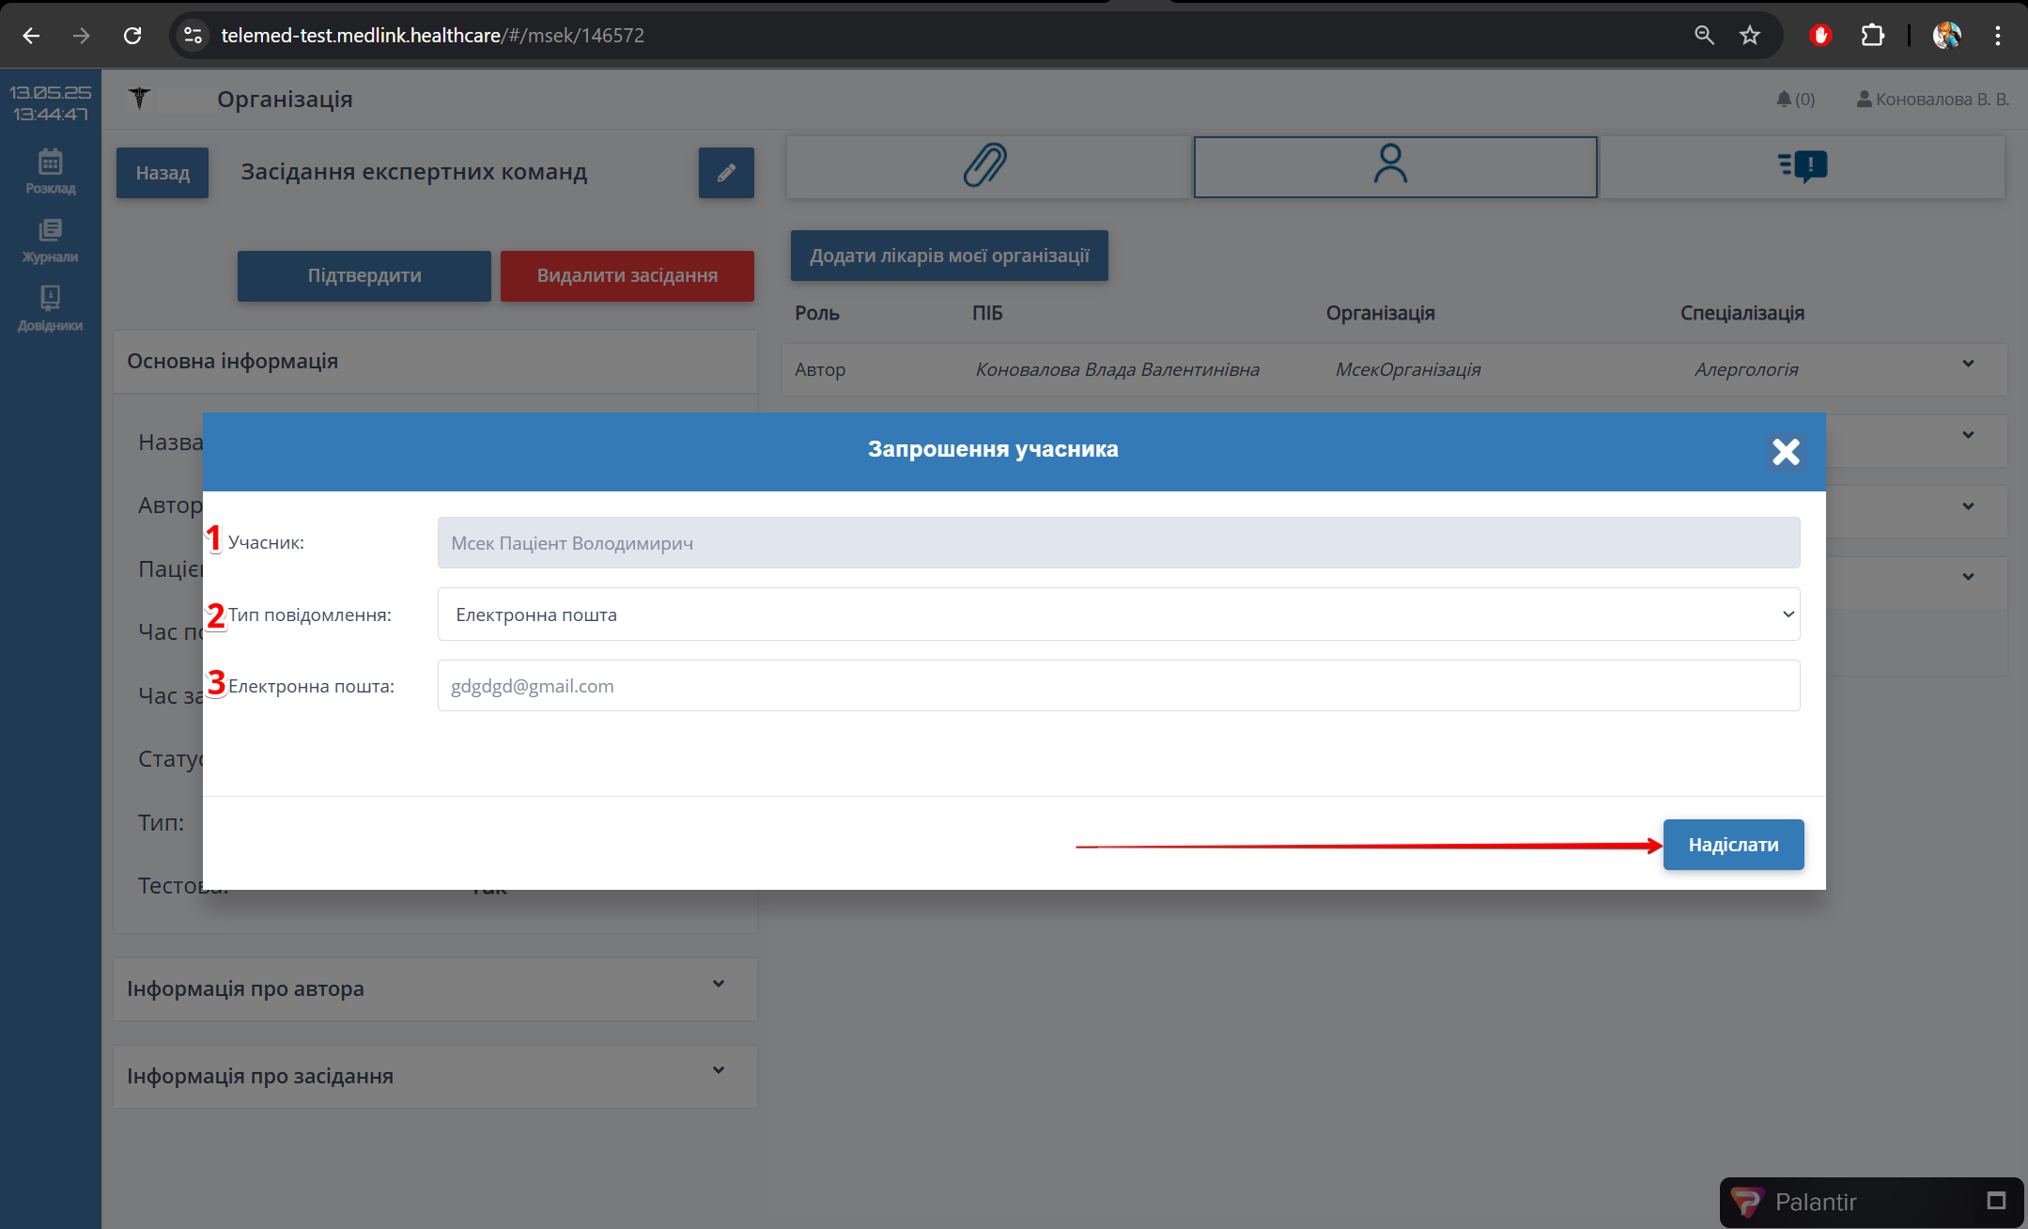This screenshot has width=2028, height=1229.
Task: Open the Журнали journals sidebar icon
Action: (50, 241)
